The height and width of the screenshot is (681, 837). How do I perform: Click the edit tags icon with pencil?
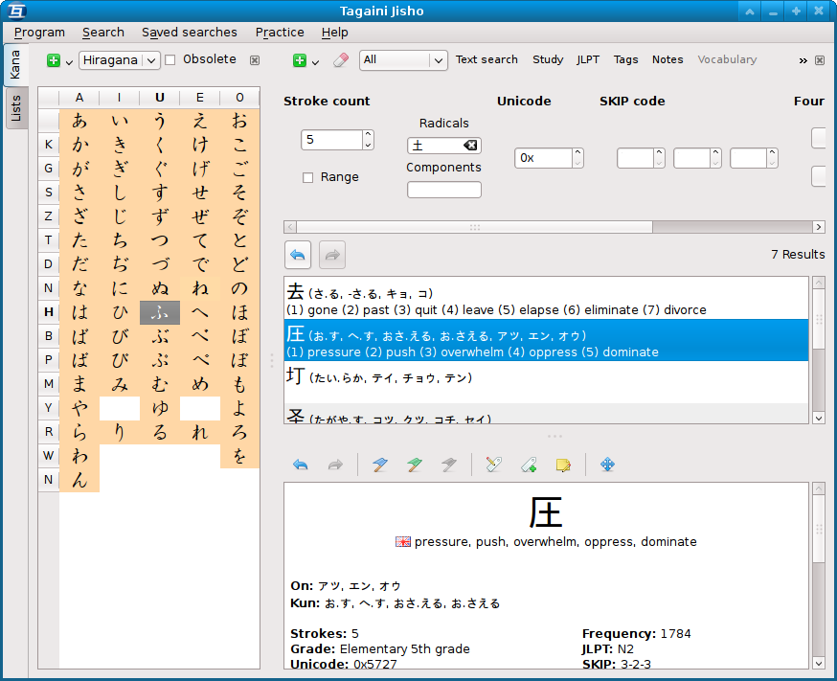tap(494, 465)
